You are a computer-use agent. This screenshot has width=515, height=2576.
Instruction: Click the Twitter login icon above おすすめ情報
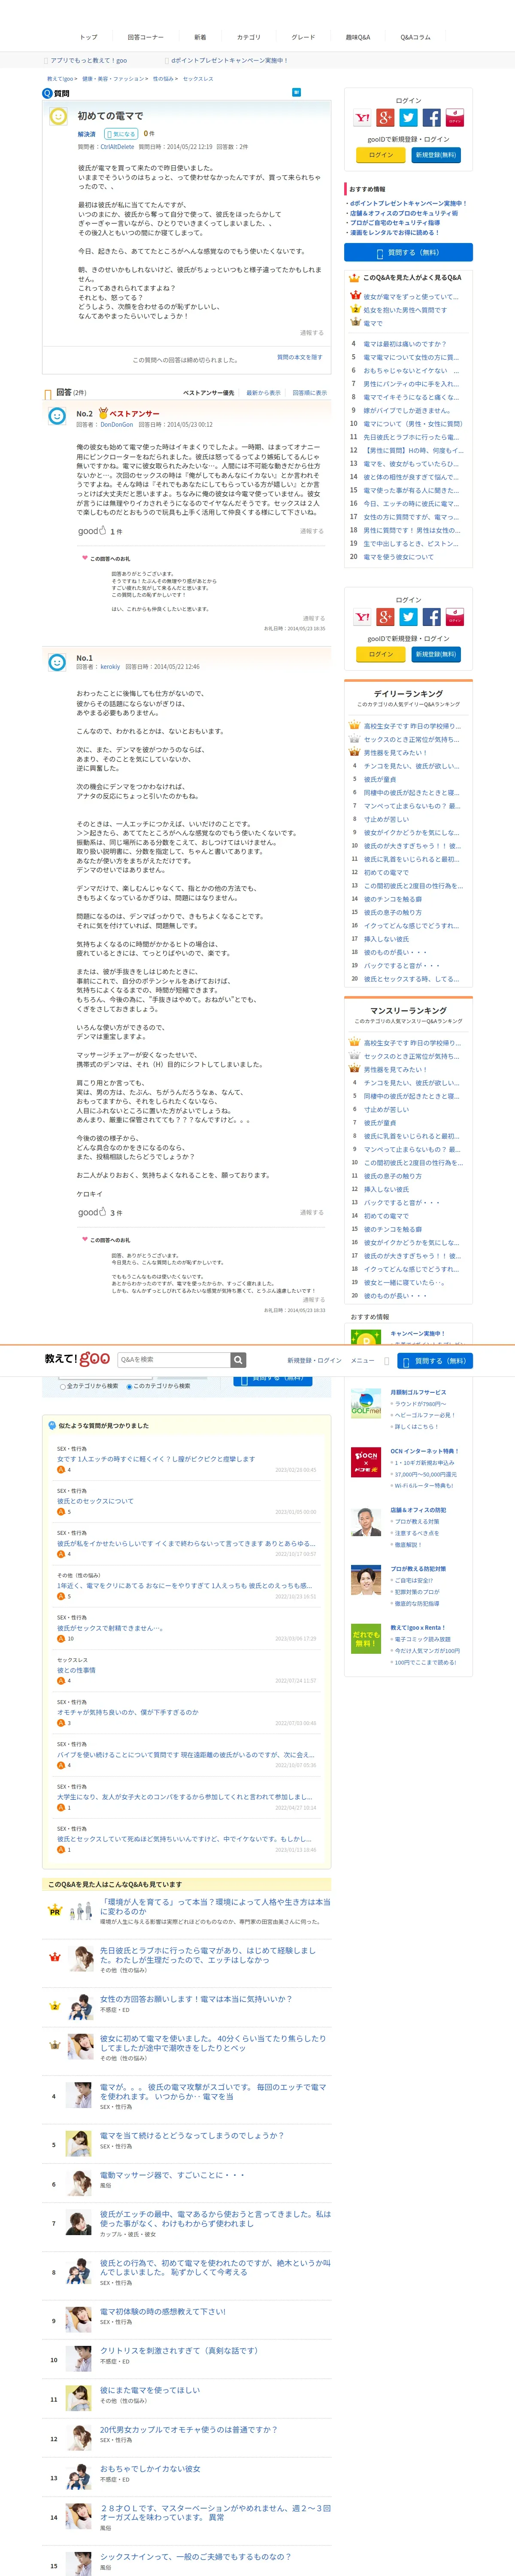pyautogui.click(x=408, y=118)
